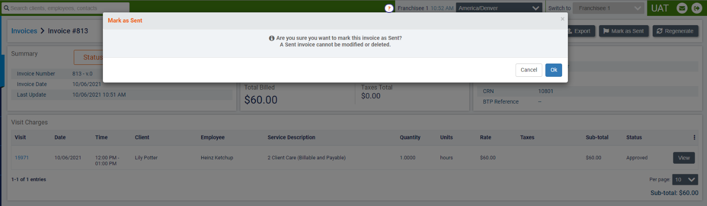This screenshot has width=707, height=206.
Task: Go to Invoices breadcrumb link
Action: click(24, 31)
